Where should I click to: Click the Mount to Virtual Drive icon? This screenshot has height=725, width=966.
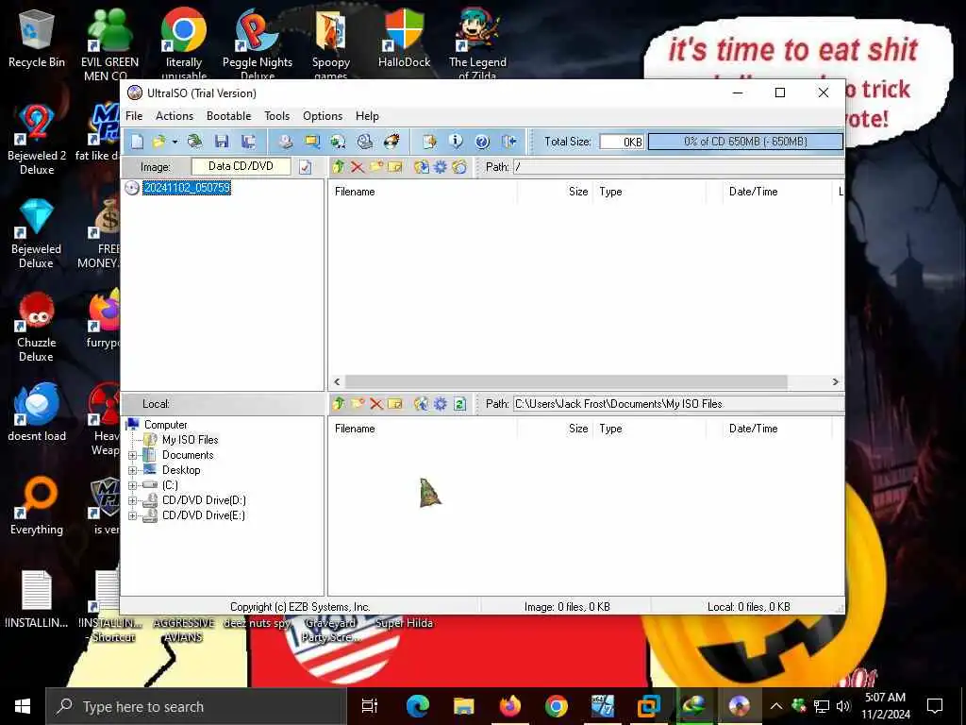365,142
